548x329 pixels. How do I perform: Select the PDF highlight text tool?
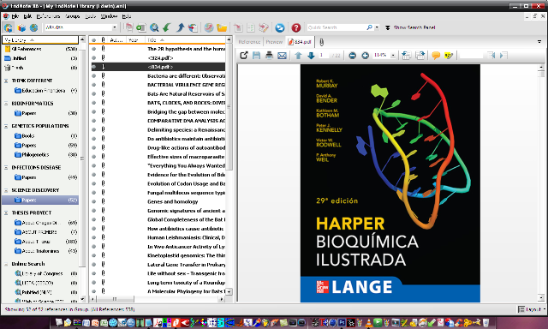(x=449, y=55)
